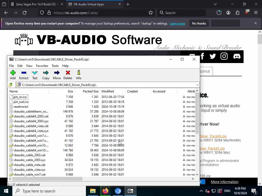Sort files by the Name column
This screenshot has height=196, width=262.
pyautogui.click(x=28, y=91)
